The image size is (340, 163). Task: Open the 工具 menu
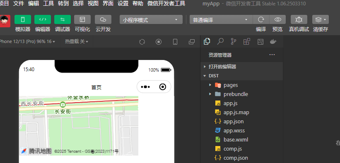(x=48, y=3)
